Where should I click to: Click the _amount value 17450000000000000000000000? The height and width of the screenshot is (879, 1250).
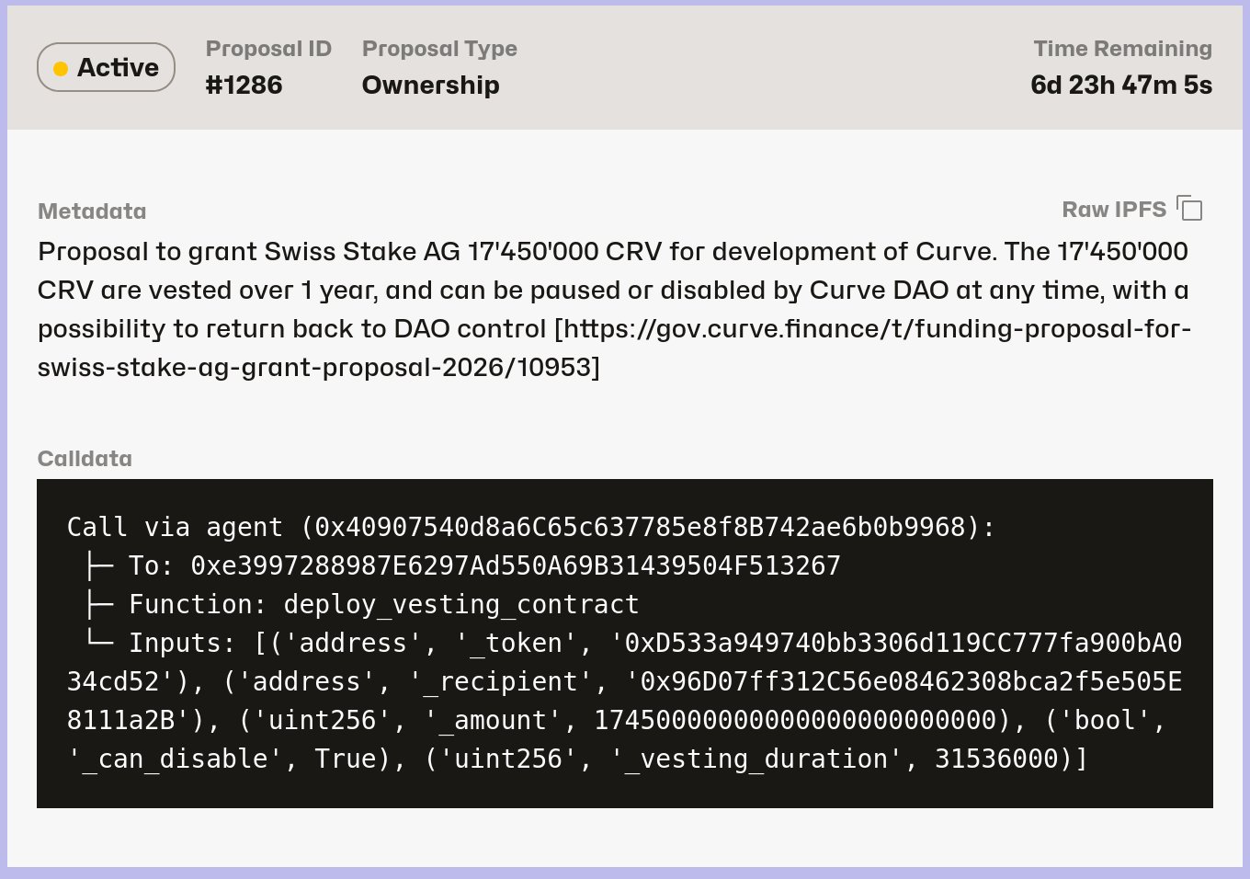[x=800, y=719]
